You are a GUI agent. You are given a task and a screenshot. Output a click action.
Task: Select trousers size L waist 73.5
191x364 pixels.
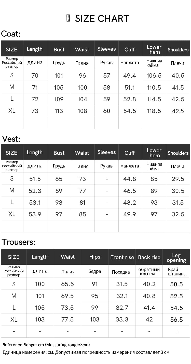tap(67, 308)
